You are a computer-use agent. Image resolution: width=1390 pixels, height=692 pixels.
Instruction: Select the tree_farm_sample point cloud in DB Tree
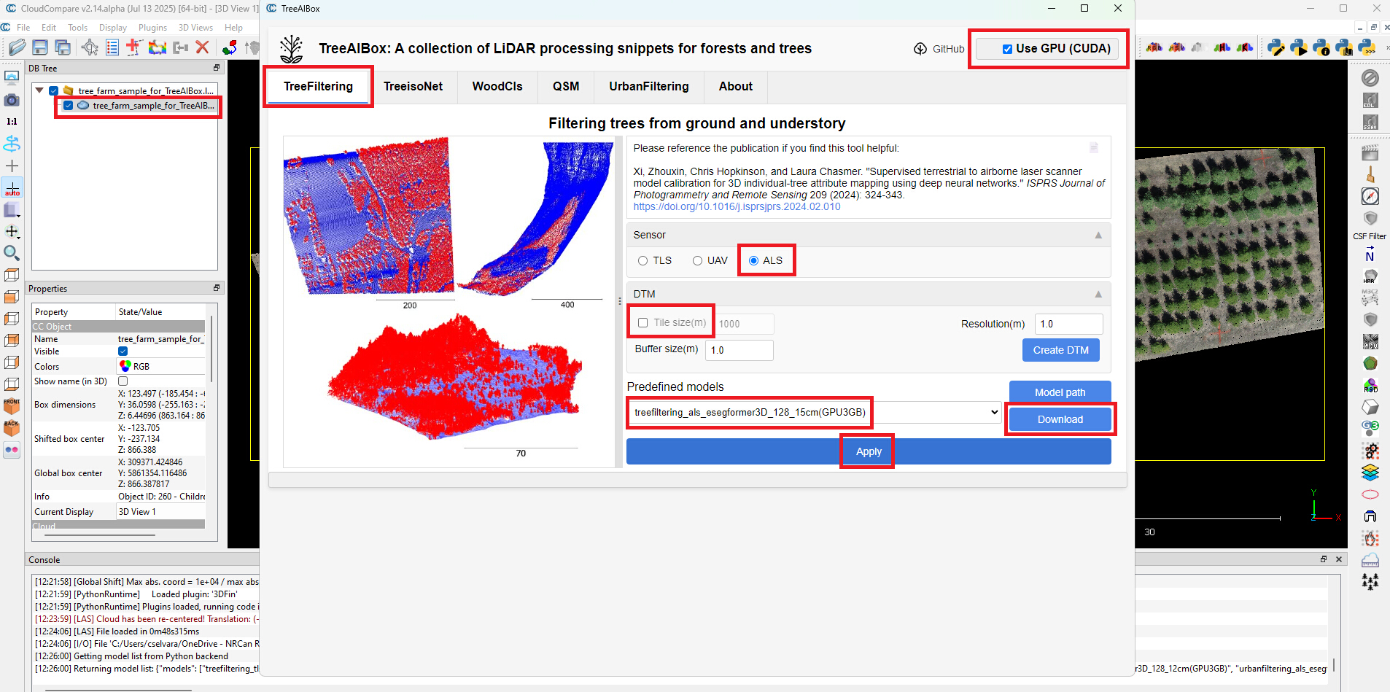(x=154, y=106)
